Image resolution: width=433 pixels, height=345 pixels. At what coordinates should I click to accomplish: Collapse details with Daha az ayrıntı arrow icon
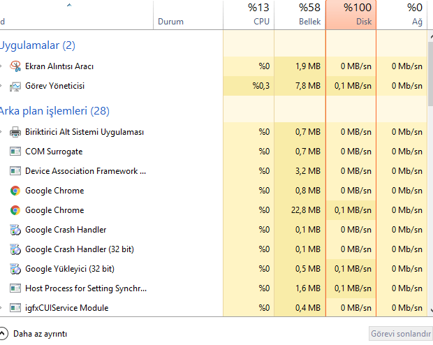pyautogui.click(x=3, y=334)
